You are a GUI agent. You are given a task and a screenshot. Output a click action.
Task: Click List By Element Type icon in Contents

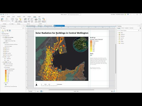[5, 31]
